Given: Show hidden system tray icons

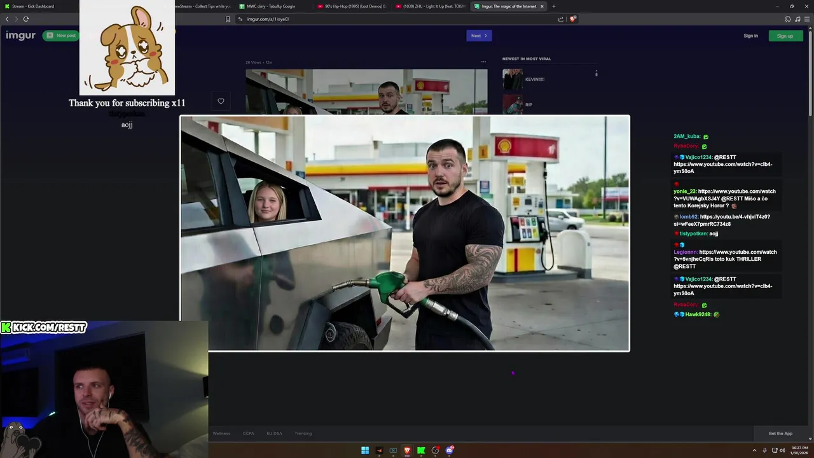Looking at the screenshot, I should [x=754, y=450].
